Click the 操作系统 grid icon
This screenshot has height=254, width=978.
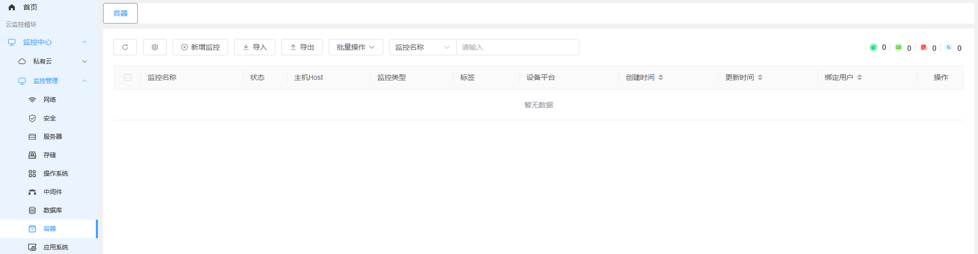[x=32, y=174]
